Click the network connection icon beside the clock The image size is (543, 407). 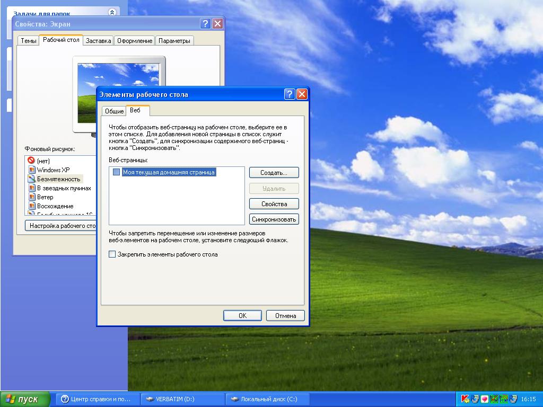coord(513,399)
